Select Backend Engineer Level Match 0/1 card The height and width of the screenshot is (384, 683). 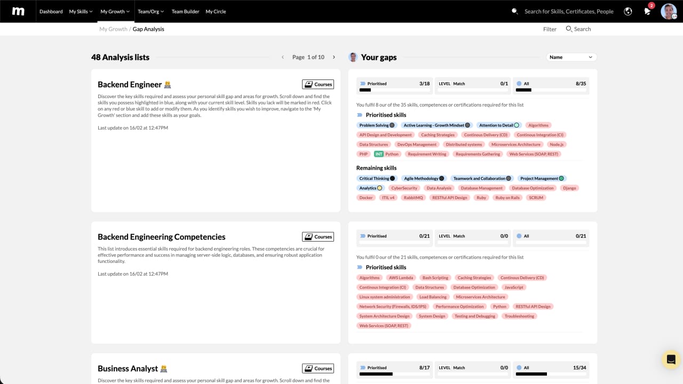472,86
